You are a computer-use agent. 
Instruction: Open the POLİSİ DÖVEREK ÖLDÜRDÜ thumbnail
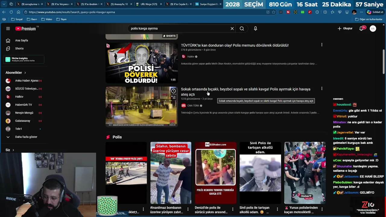[x=142, y=63]
